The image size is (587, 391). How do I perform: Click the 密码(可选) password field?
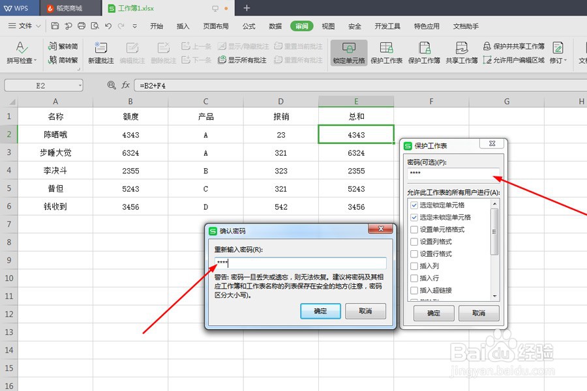click(453, 173)
